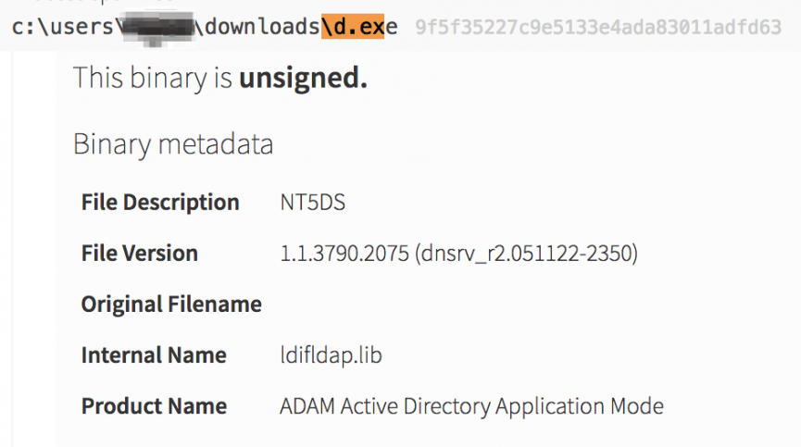Viewport: 801px width, 447px height.
Task: Click the MD5 hash 9f5f35227c9e5133e4ada83011adfd63
Action: (x=598, y=27)
